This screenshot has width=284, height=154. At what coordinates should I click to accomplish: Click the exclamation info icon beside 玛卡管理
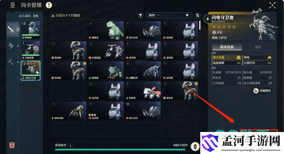(x=49, y=5)
